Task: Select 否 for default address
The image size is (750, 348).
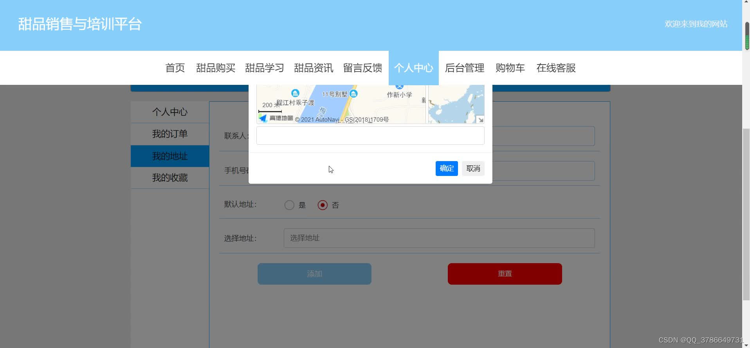Action: [x=323, y=205]
